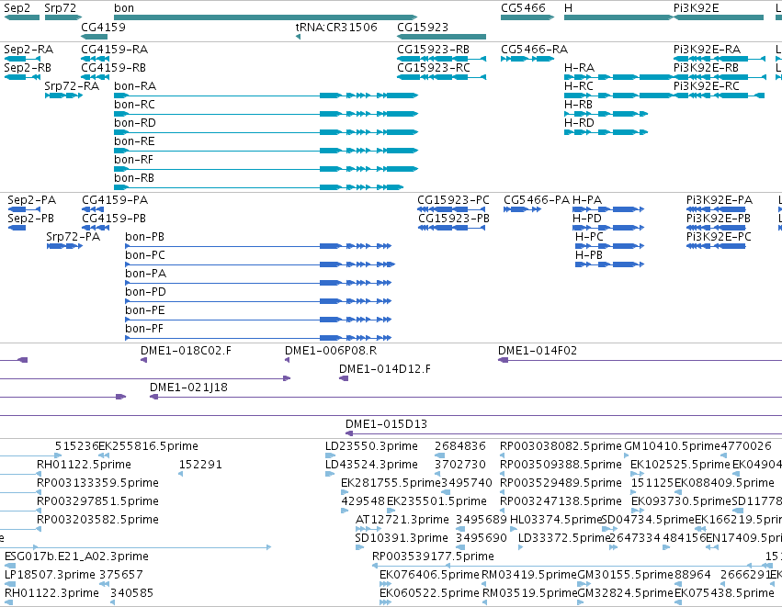Image resolution: width=782 pixels, height=607 pixels.
Task: Select the Pi3K92E-PA protein label
Action: tap(720, 200)
